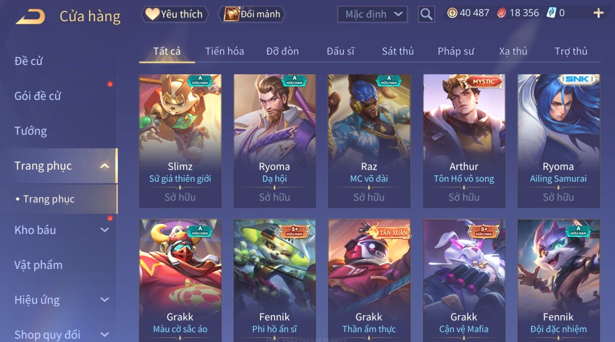Switch to the Sát thủ tab
This screenshot has width=615, height=342.
[x=398, y=51]
